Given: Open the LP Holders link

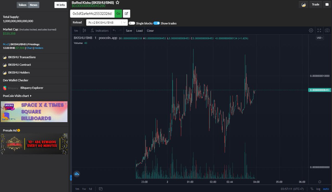Looking at the screenshot, I should [x=39, y=48].
